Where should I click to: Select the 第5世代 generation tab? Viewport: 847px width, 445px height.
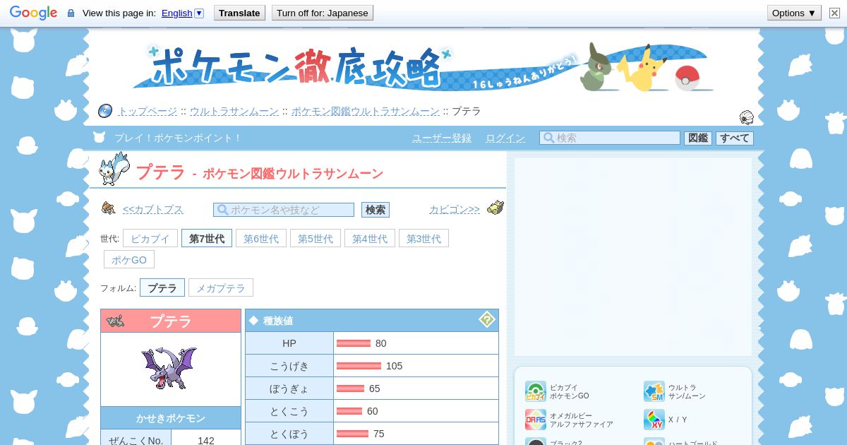316,239
